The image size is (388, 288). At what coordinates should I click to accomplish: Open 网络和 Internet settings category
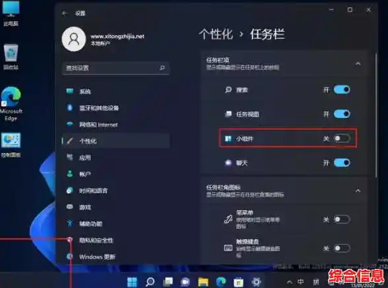click(x=115, y=125)
